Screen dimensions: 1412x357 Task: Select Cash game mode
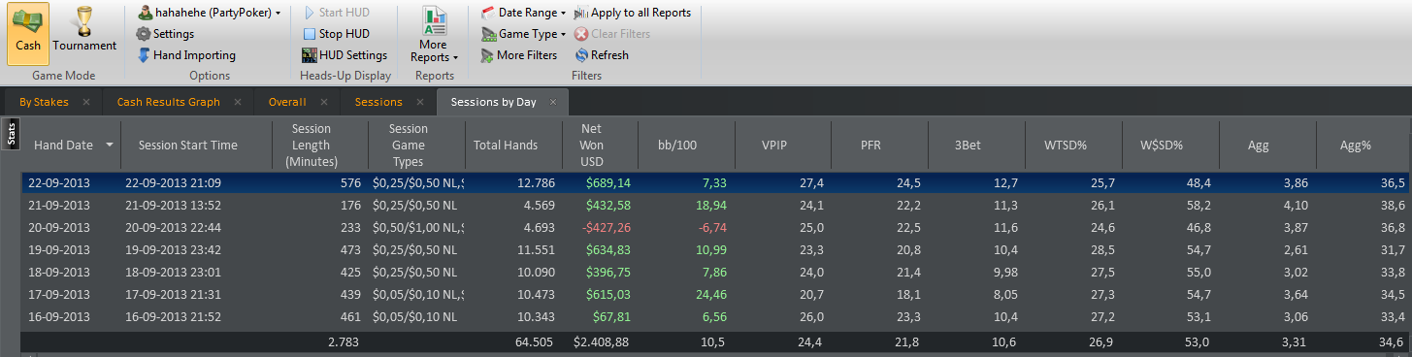[x=28, y=34]
